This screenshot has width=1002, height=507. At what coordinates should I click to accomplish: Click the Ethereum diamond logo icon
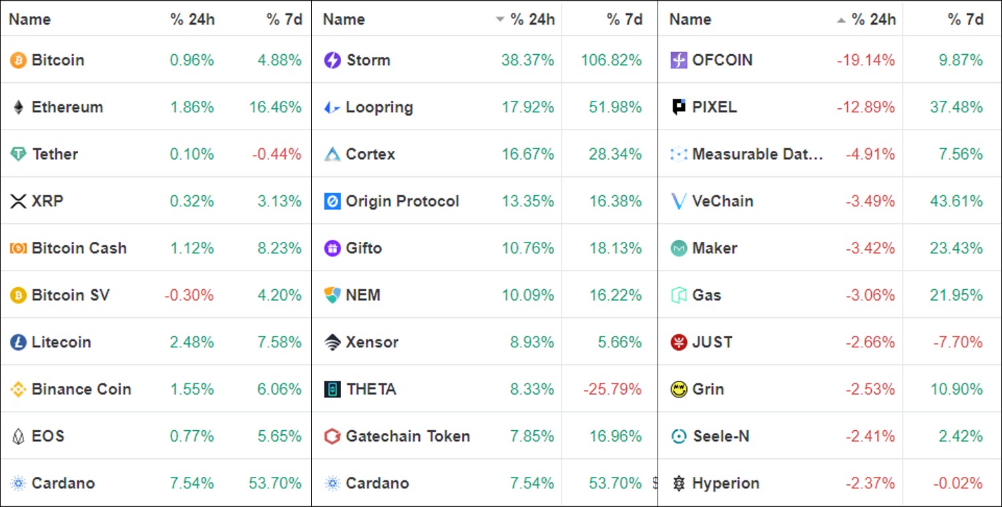point(18,108)
